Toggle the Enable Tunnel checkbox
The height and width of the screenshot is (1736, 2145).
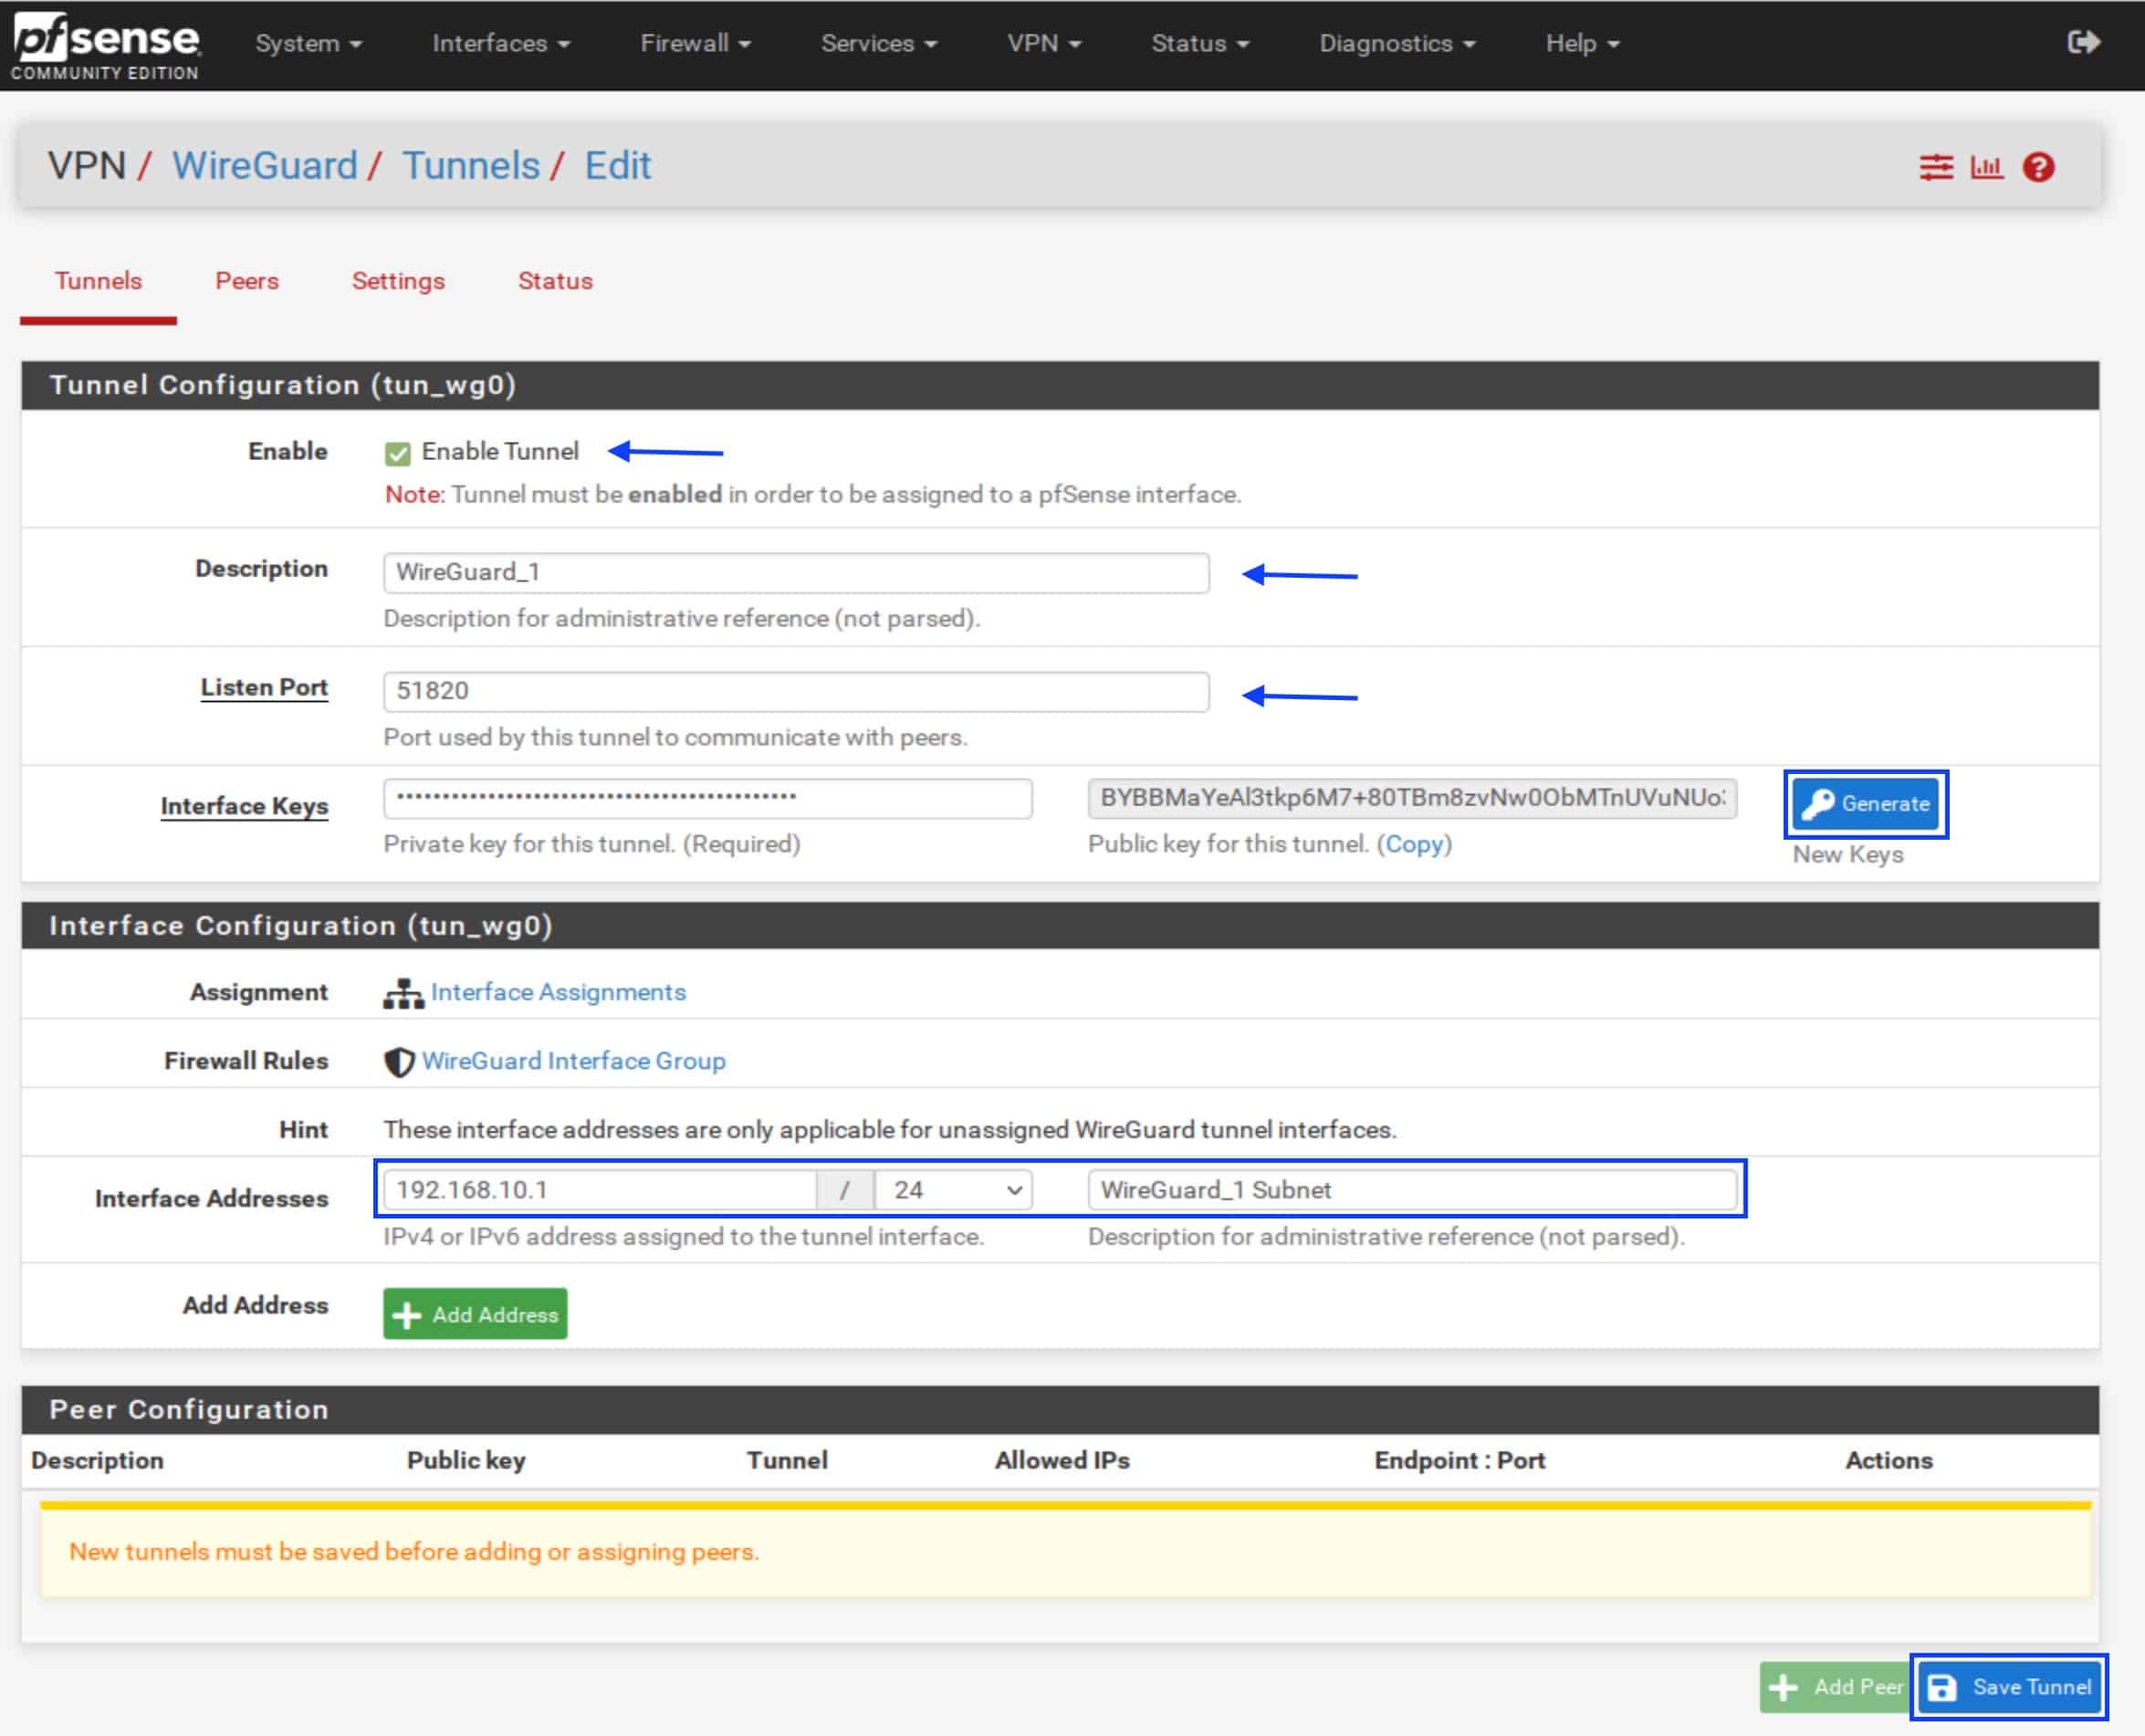coord(397,454)
